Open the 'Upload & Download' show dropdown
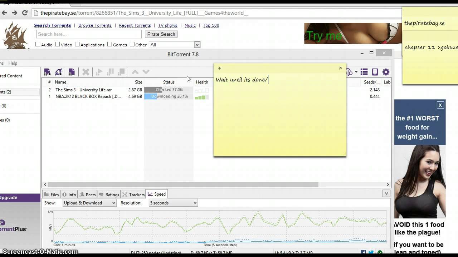Image resolution: width=458 pixels, height=257 pixels. [x=89, y=203]
